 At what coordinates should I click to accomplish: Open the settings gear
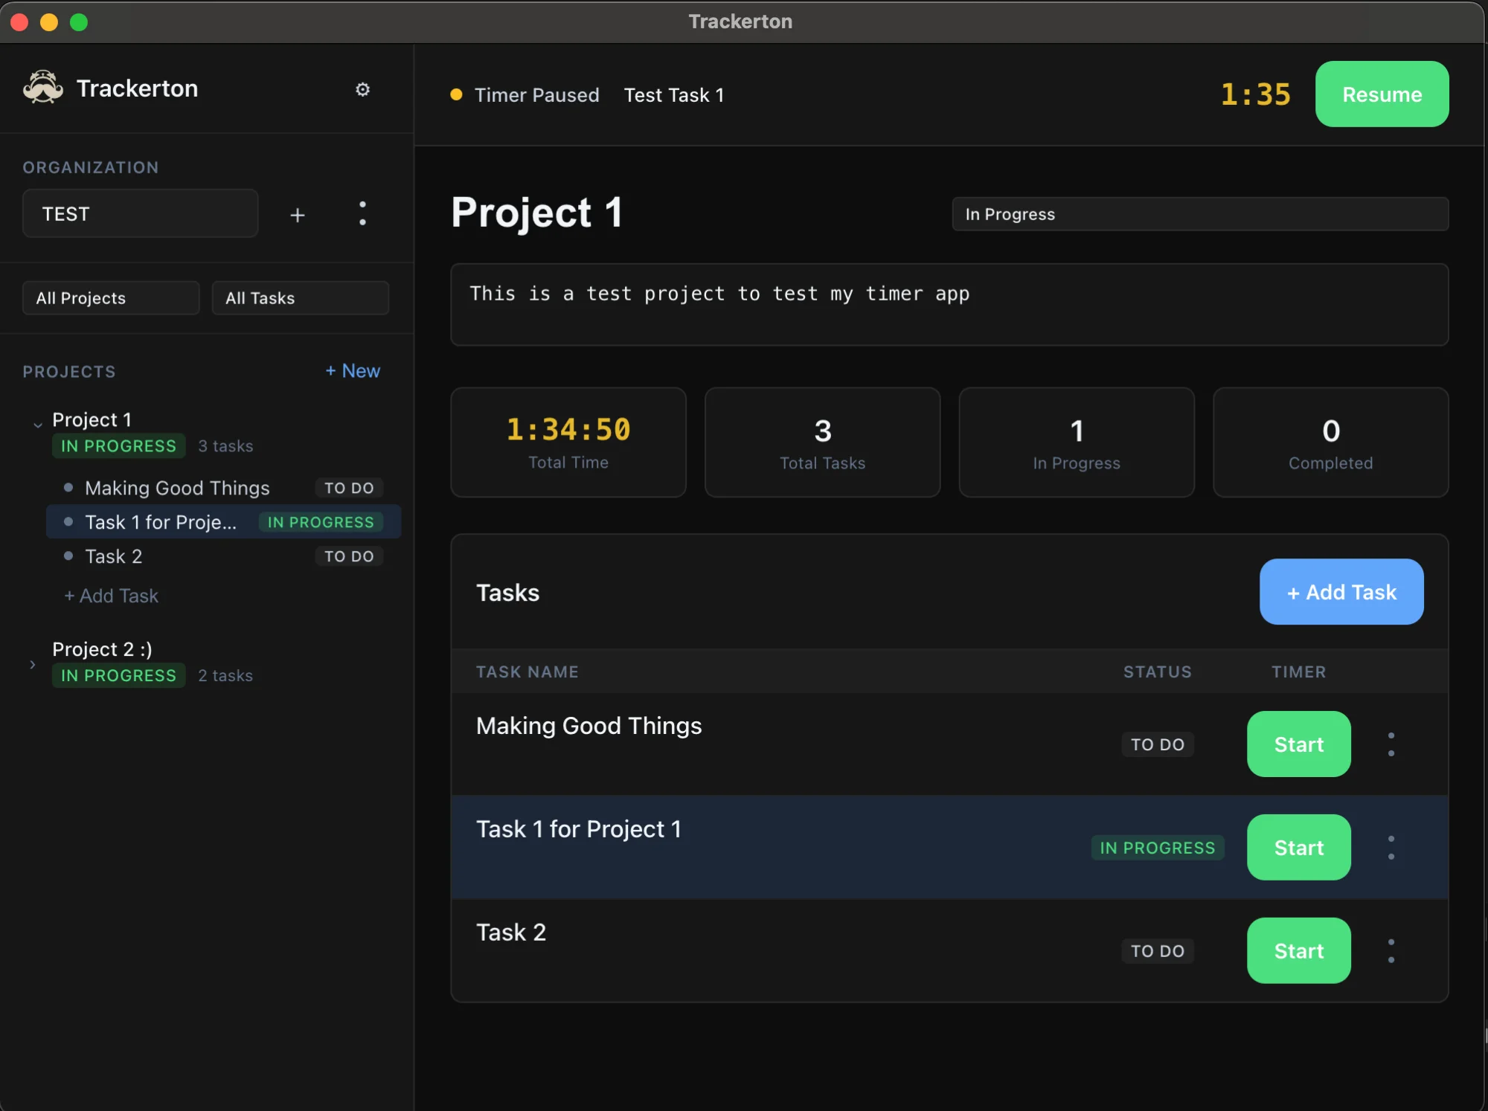(363, 89)
